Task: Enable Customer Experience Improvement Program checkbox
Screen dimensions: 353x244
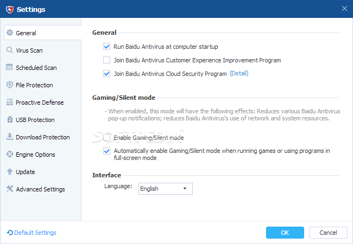Action: click(x=106, y=60)
